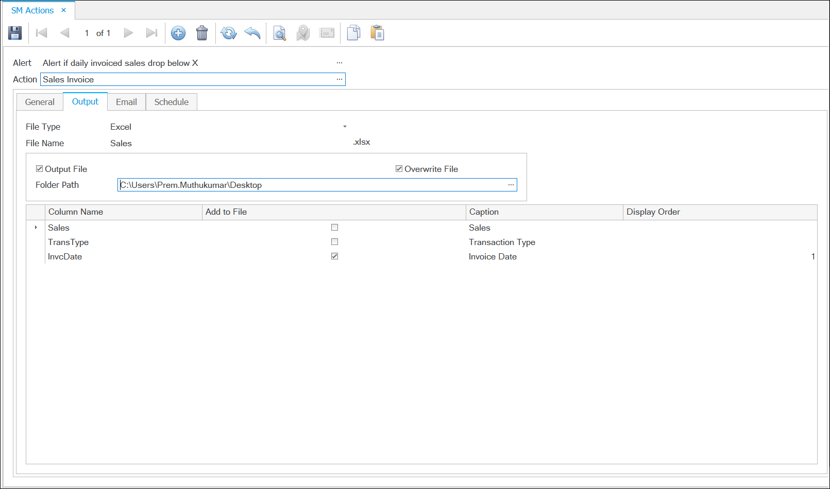Check Add to File for TransType row
Viewport: 830px width, 489px height.
click(334, 242)
